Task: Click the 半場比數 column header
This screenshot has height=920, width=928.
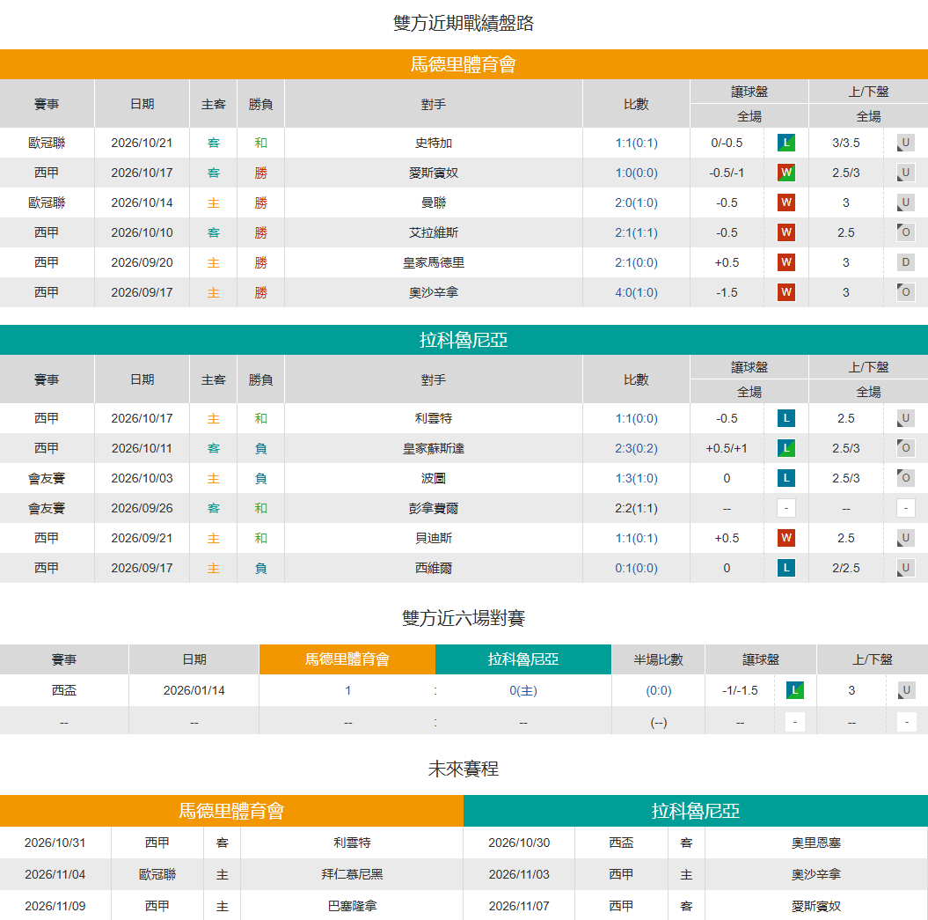Action: (x=658, y=659)
